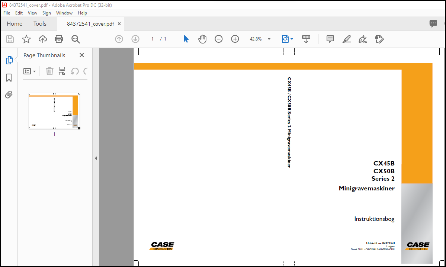Add a sticky note comment

[330, 39]
